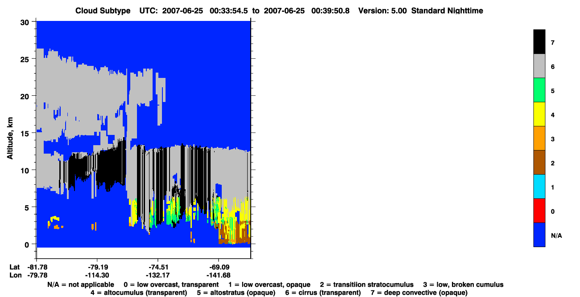
Task: Click the orange low broken cumulus swatch
Action: coord(539,138)
